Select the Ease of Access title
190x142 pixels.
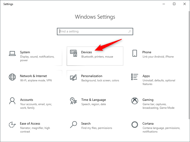pyautogui.click(x=30, y=124)
